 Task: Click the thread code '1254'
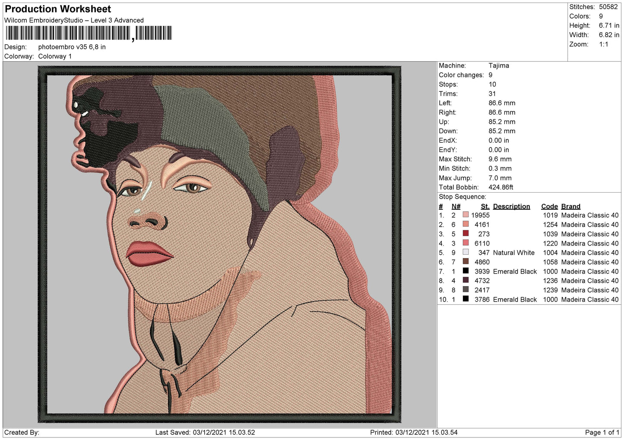pyautogui.click(x=550, y=225)
